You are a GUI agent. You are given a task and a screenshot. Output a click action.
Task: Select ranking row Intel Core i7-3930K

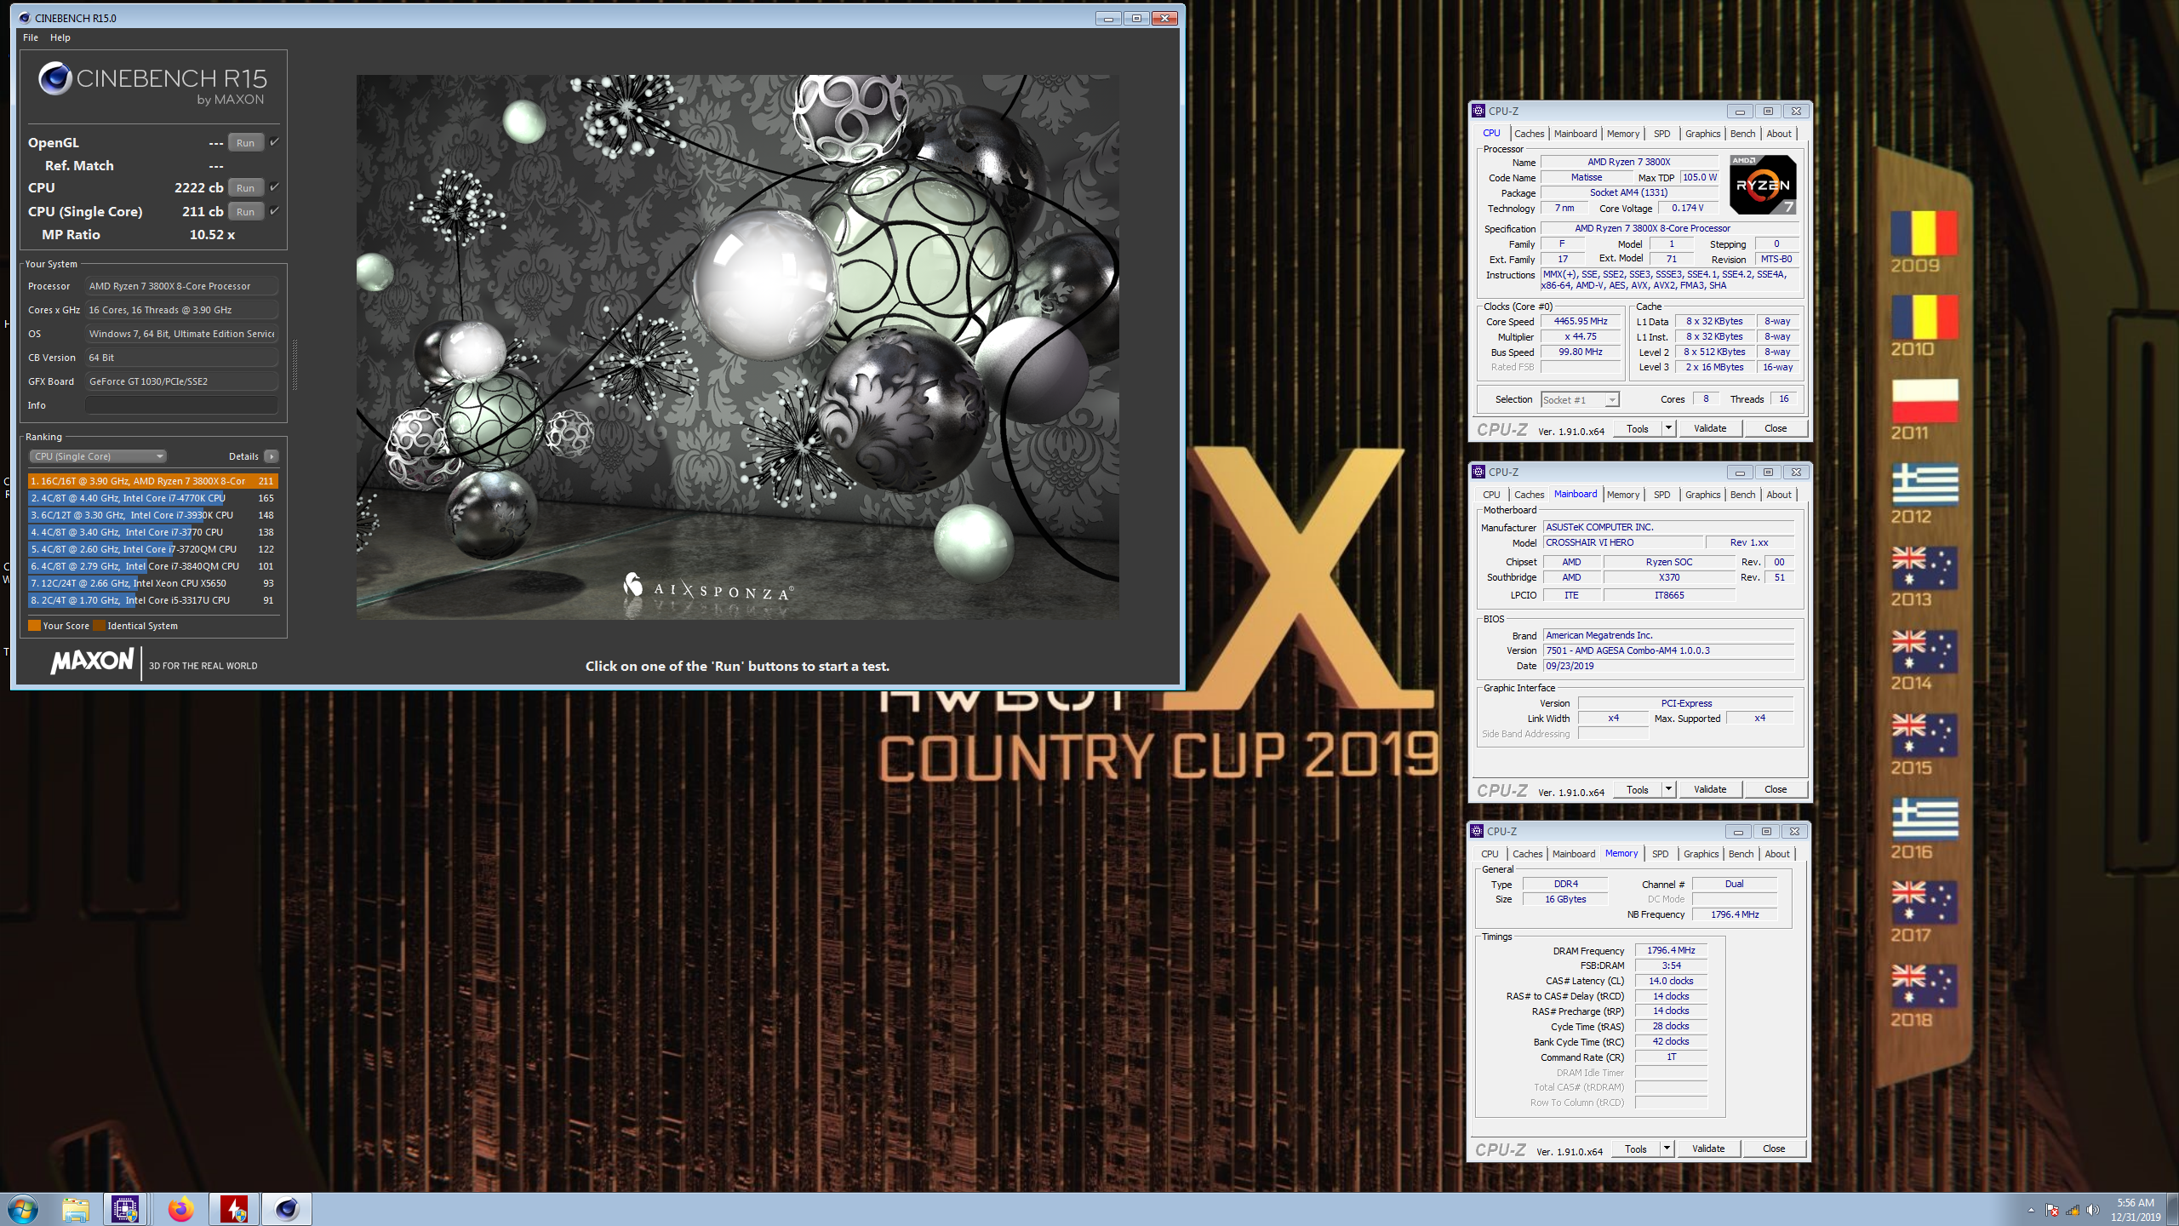(153, 515)
